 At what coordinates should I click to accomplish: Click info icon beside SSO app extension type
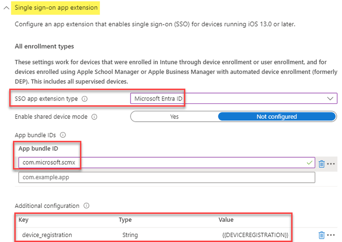[85, 99]
